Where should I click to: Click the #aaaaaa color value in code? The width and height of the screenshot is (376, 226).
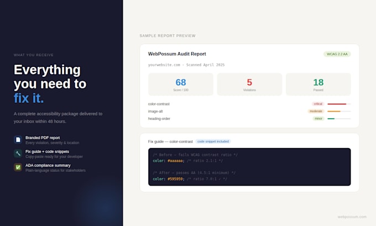[175, 161]
